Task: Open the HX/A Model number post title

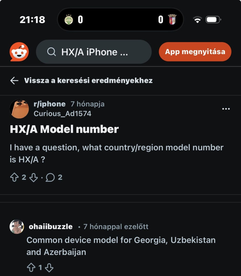Action: coord(64,129)
